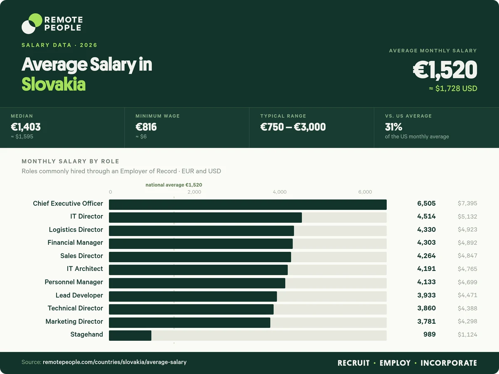Click the $4,388 USD value
Screen dimensions: 499x374
(x=467, y=308)
